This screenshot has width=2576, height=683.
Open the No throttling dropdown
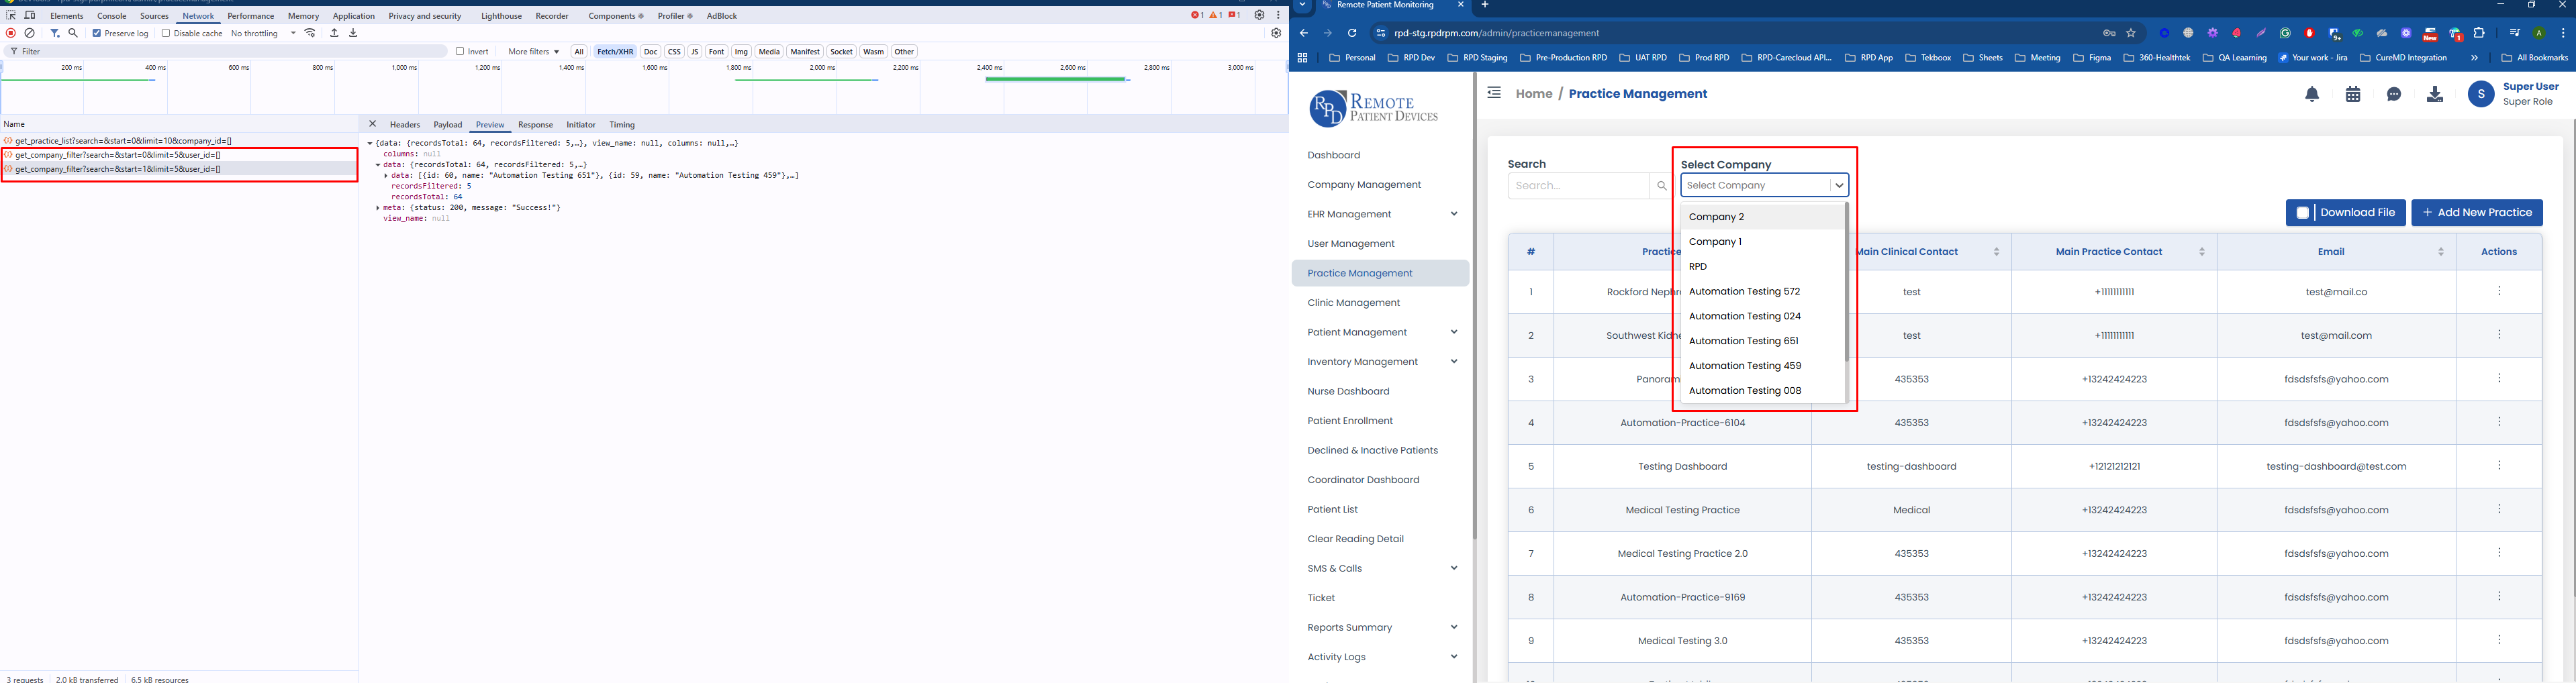point(263,33)
